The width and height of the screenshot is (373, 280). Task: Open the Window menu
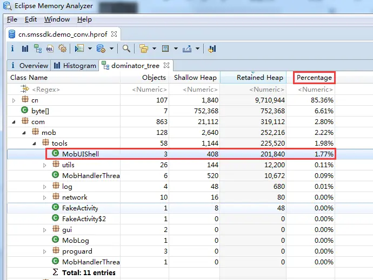57,19
